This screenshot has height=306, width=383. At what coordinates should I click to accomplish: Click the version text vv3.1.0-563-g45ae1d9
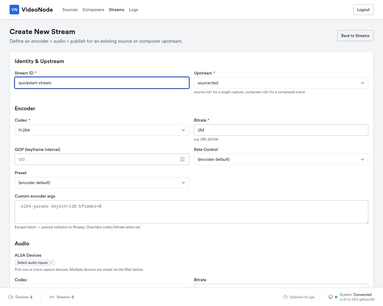pyautogui.click(x=357, y=299)
